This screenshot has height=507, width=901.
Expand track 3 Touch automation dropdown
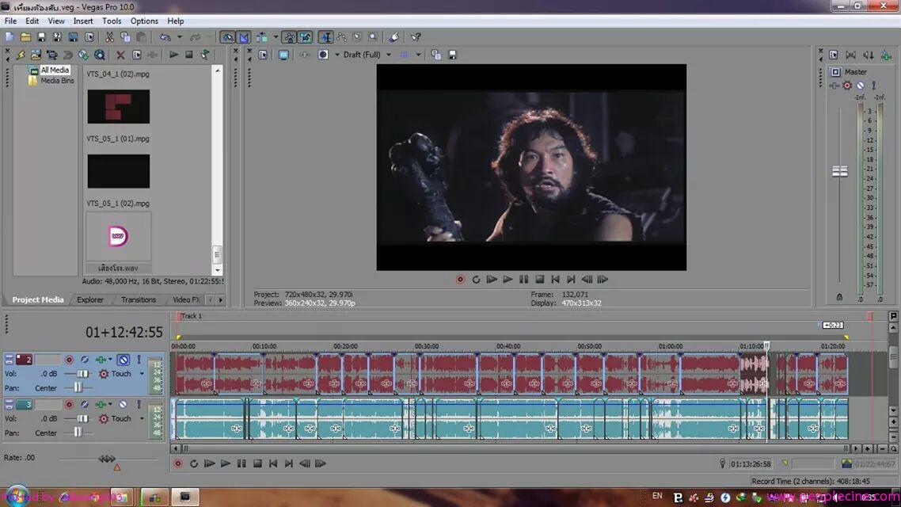pos(142,418)
